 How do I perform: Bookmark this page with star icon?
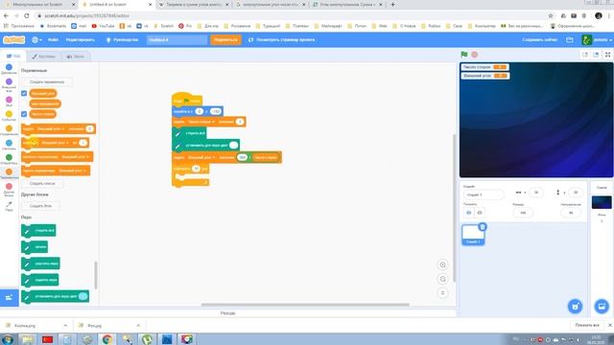(x=551, y=15)
